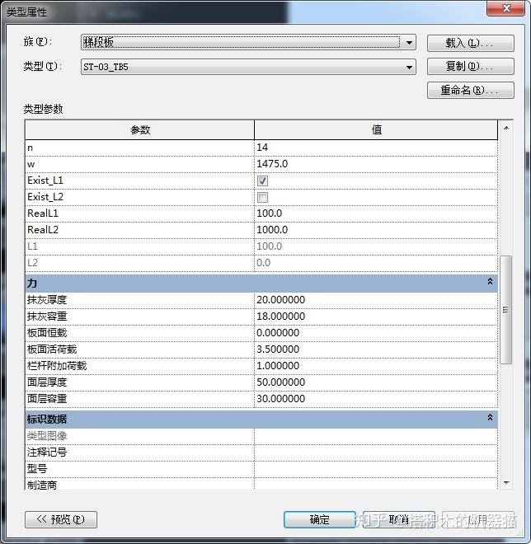
Task: Select the Exist_L1 parameter name
Action: click(45, 181)
